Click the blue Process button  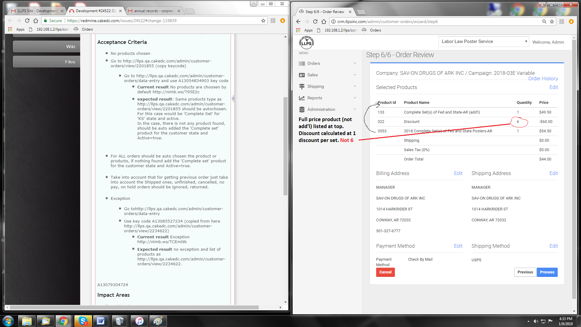(x=547, y=272)
